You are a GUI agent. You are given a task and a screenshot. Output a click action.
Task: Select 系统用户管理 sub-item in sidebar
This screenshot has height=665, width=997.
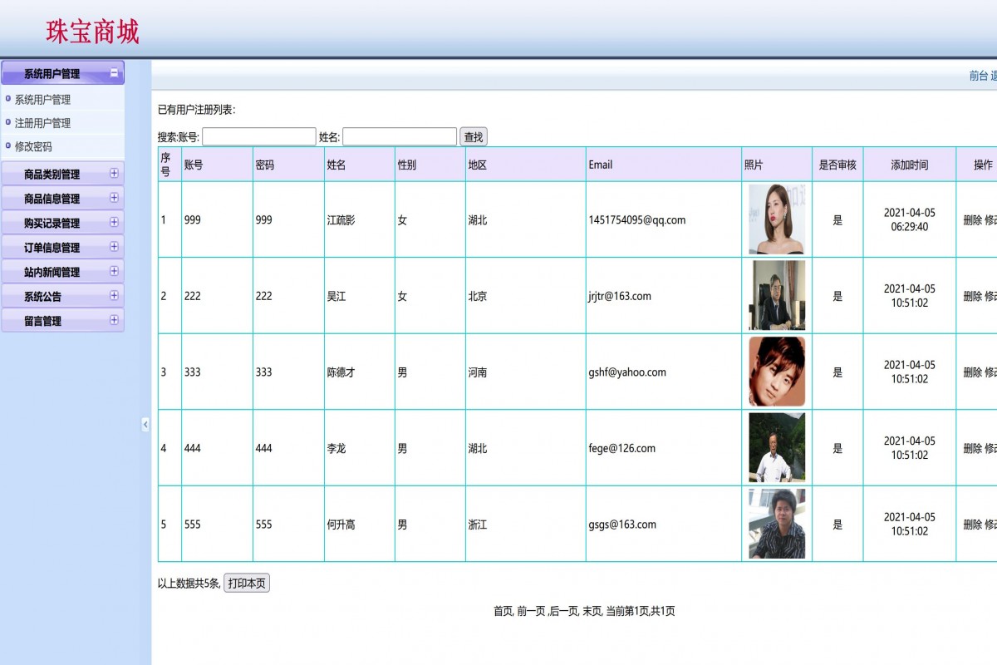click(42, 100)
